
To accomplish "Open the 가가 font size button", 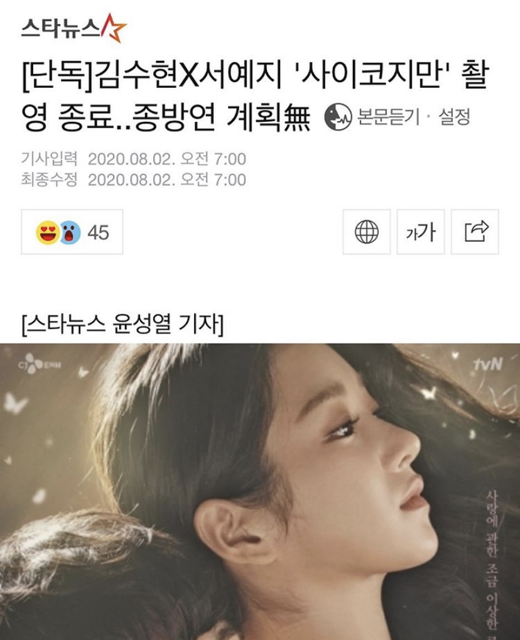I will click(x=420, y=232).
